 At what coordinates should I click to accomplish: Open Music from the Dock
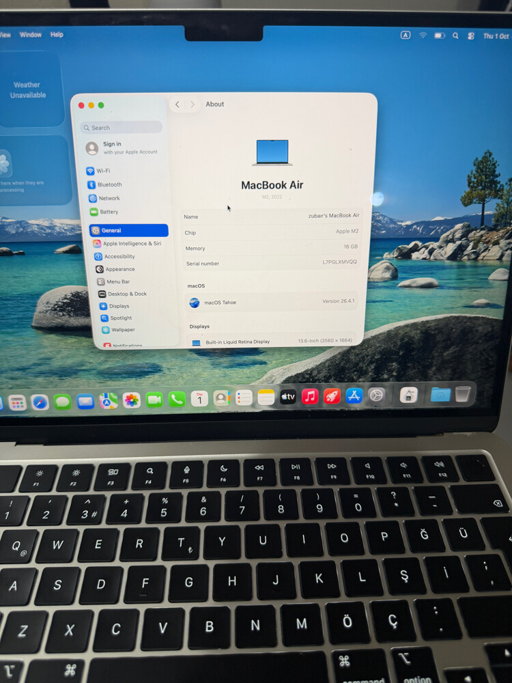[x=310, y=396]
